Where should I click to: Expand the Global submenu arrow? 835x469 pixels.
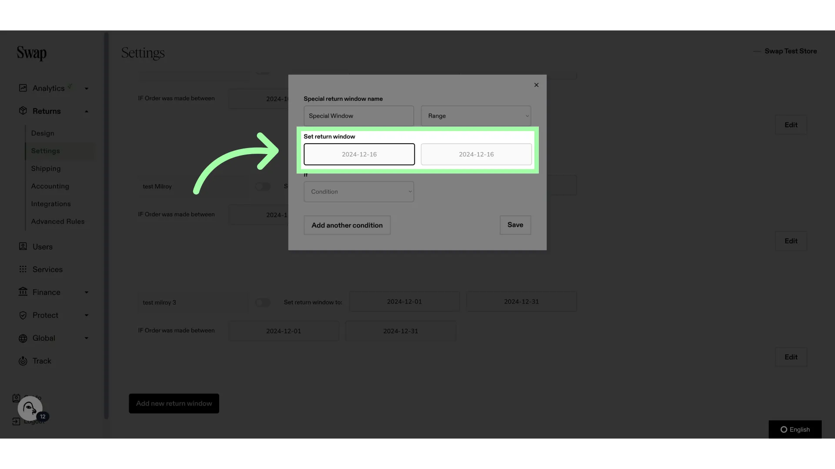pyautogui.click(x=87, y=338)
